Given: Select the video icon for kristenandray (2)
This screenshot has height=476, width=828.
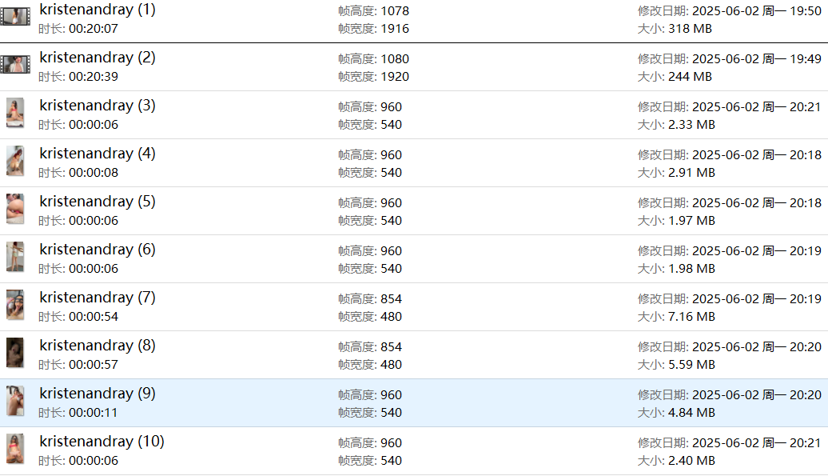Looking at the screenshot, I should point(15,65).
